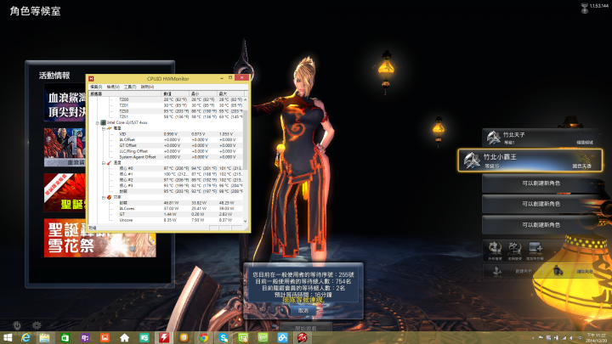Viewport: 612px width, 344px height.
Task: Click the 增加角色欄 add slot icon
Action: point(535,250)
